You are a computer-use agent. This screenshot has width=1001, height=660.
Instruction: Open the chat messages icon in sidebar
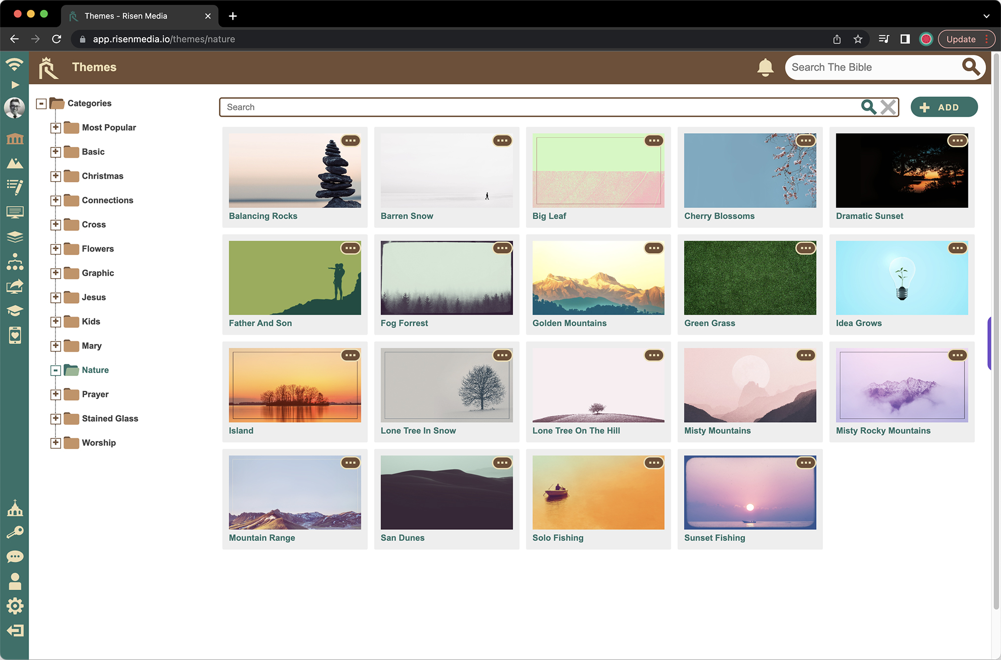(15, 556)
